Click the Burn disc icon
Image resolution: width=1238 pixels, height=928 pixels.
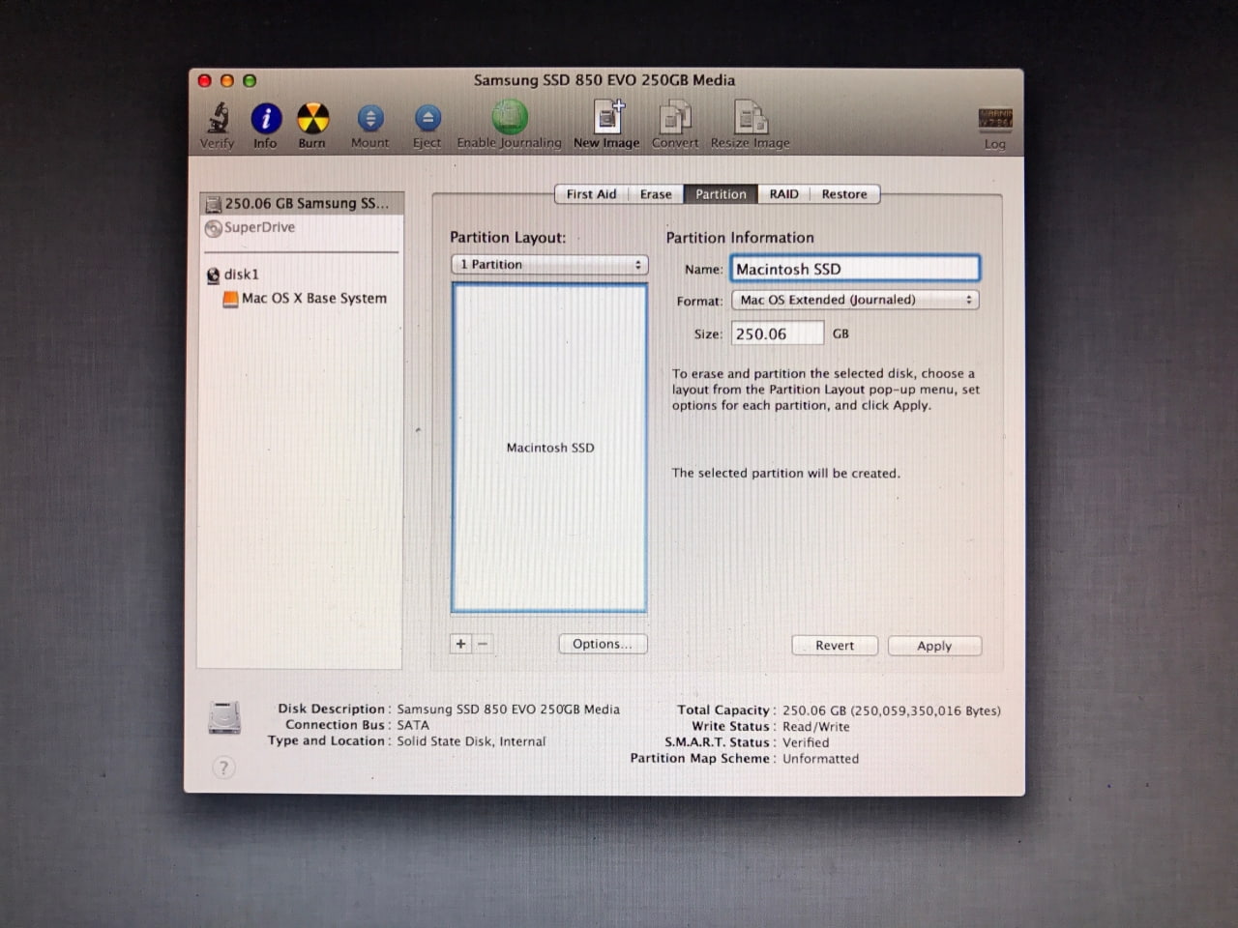coord(312,119)
